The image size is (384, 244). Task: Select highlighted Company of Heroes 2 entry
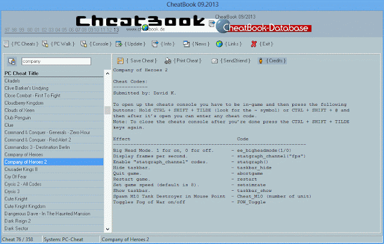tap(53, 162)
